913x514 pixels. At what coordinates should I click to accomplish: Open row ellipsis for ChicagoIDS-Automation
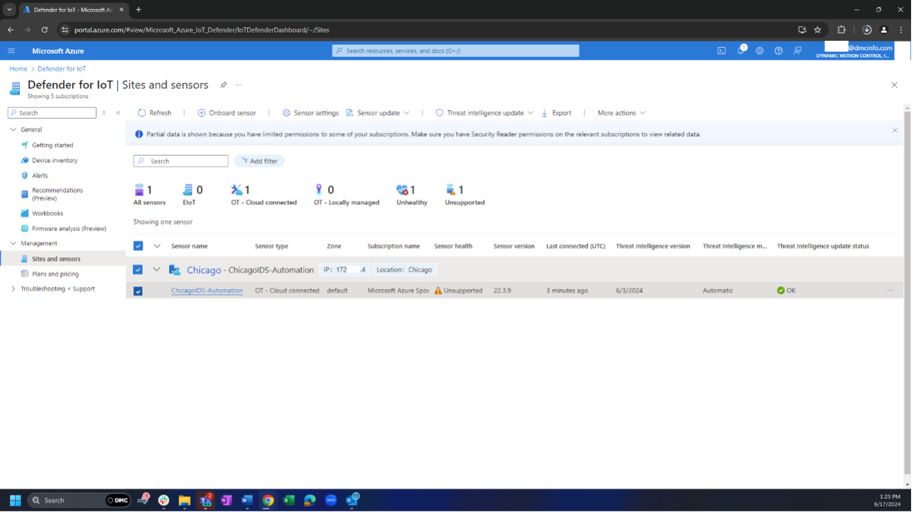[x=889, y=291]
